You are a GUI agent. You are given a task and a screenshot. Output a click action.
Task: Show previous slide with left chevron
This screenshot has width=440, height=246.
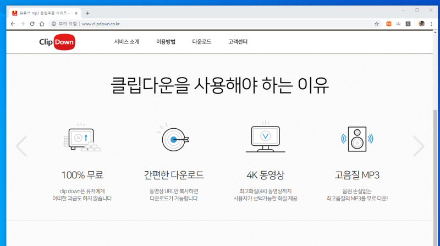pos(21,146)
